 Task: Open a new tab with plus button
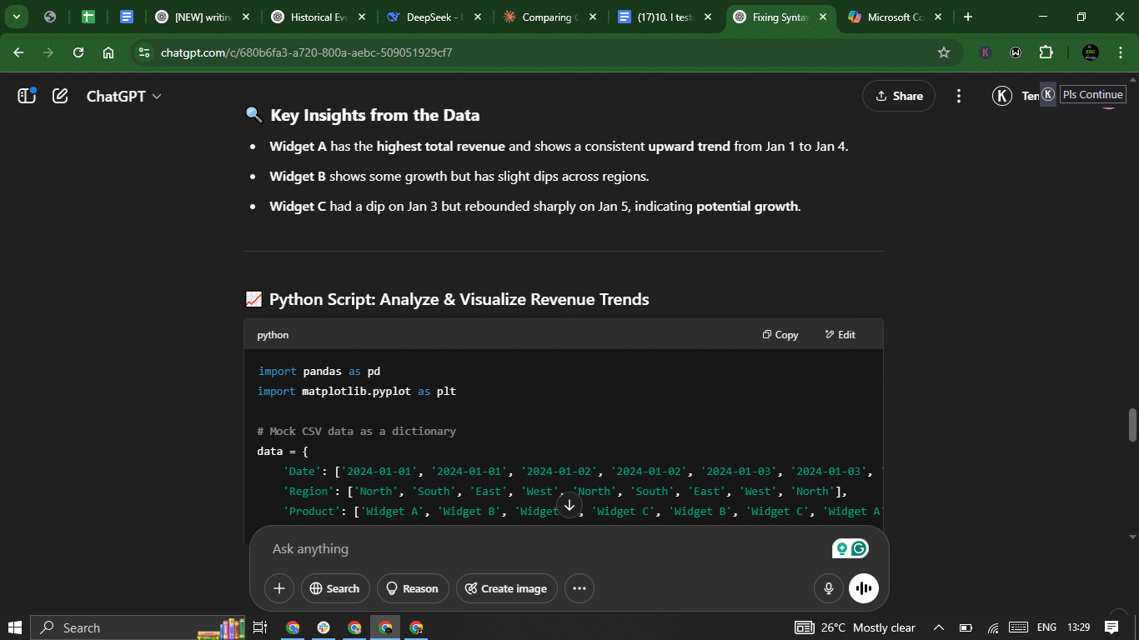point(967,17)
